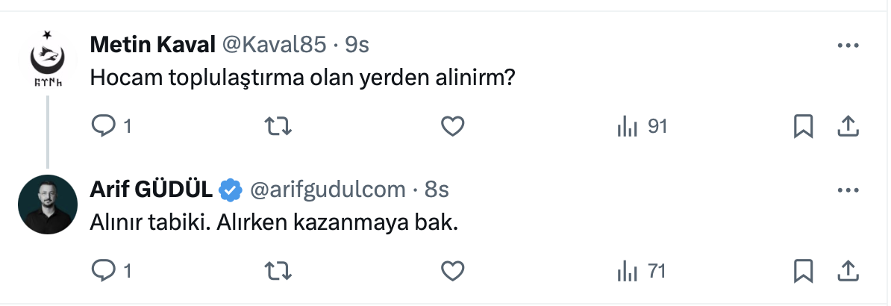Viewport: 891px width, 306px height.
Task: Retweet Arif GÜDÜL's reply
Action: tap(278, 271)
